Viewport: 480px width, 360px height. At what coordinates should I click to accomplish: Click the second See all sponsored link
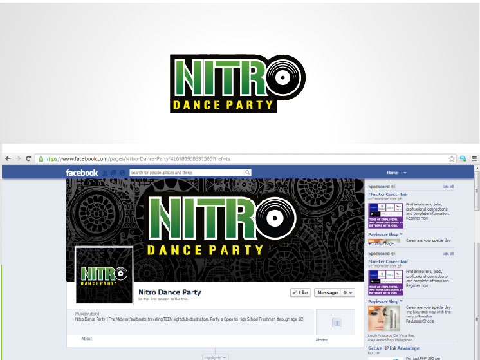(x=448, y=254)
